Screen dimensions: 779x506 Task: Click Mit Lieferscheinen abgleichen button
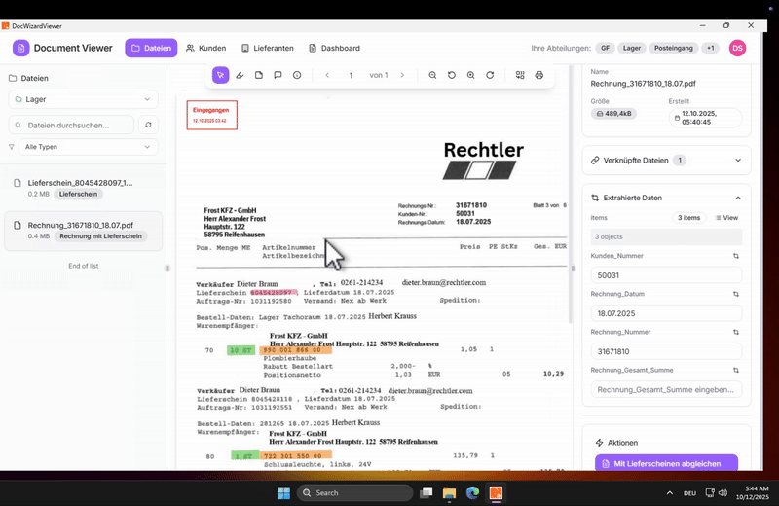point(666,464)
